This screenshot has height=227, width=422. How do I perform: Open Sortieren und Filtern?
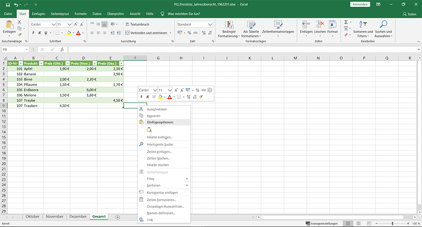(x=363, y=29)
